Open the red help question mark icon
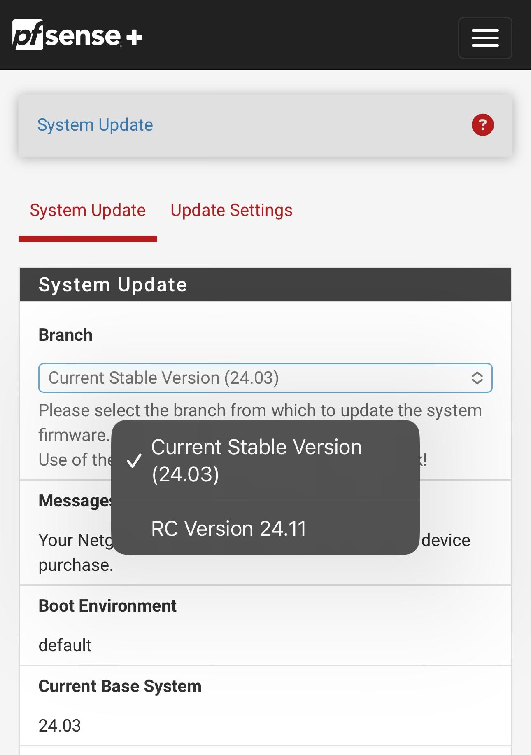This screenshot has width=531, height=755. pyautogui.click(x=482, y=125)
